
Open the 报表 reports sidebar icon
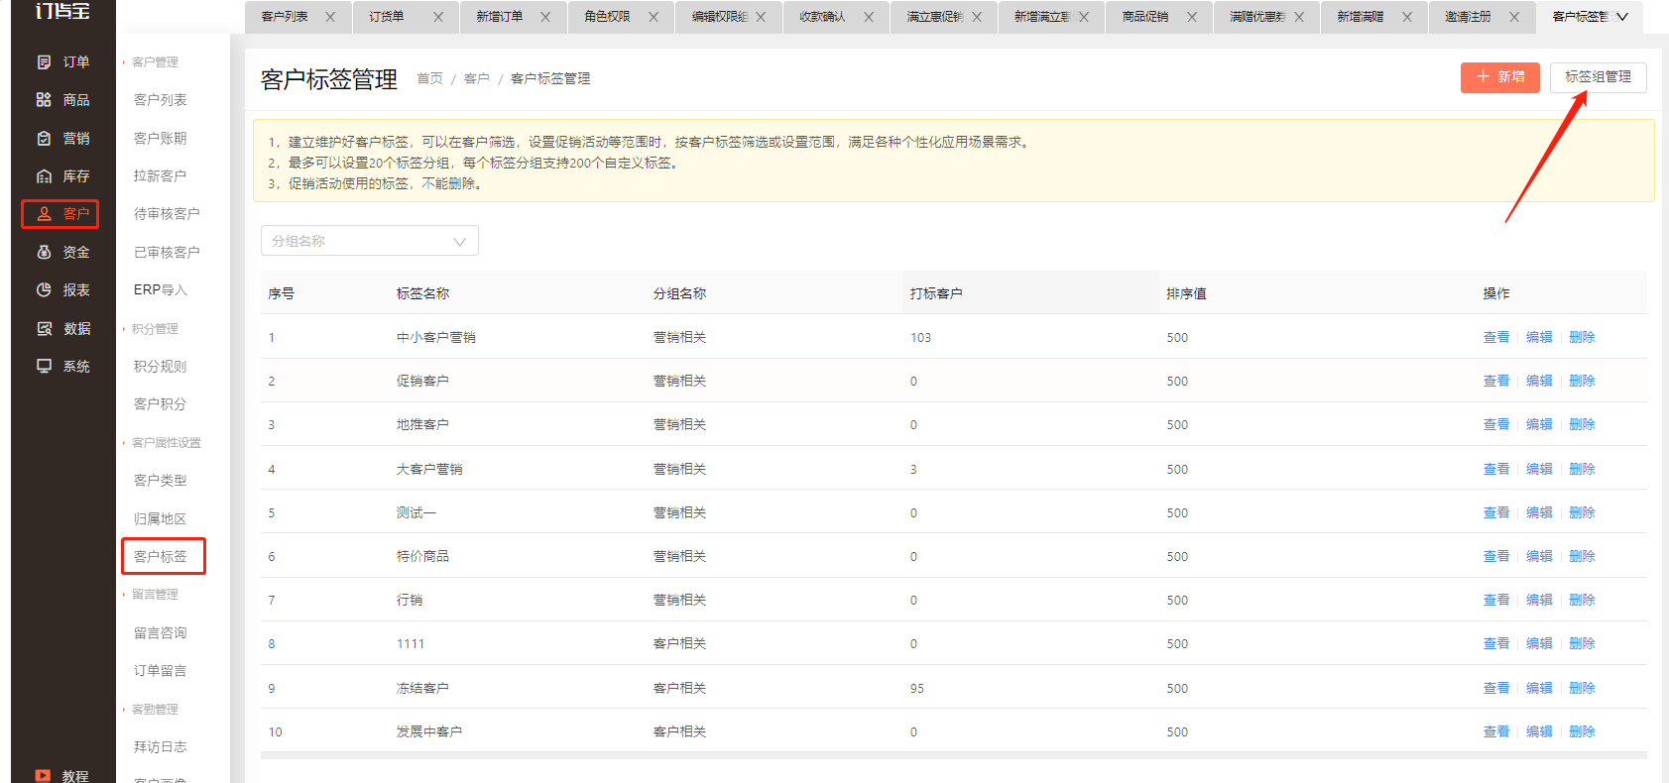coord(44,290)
